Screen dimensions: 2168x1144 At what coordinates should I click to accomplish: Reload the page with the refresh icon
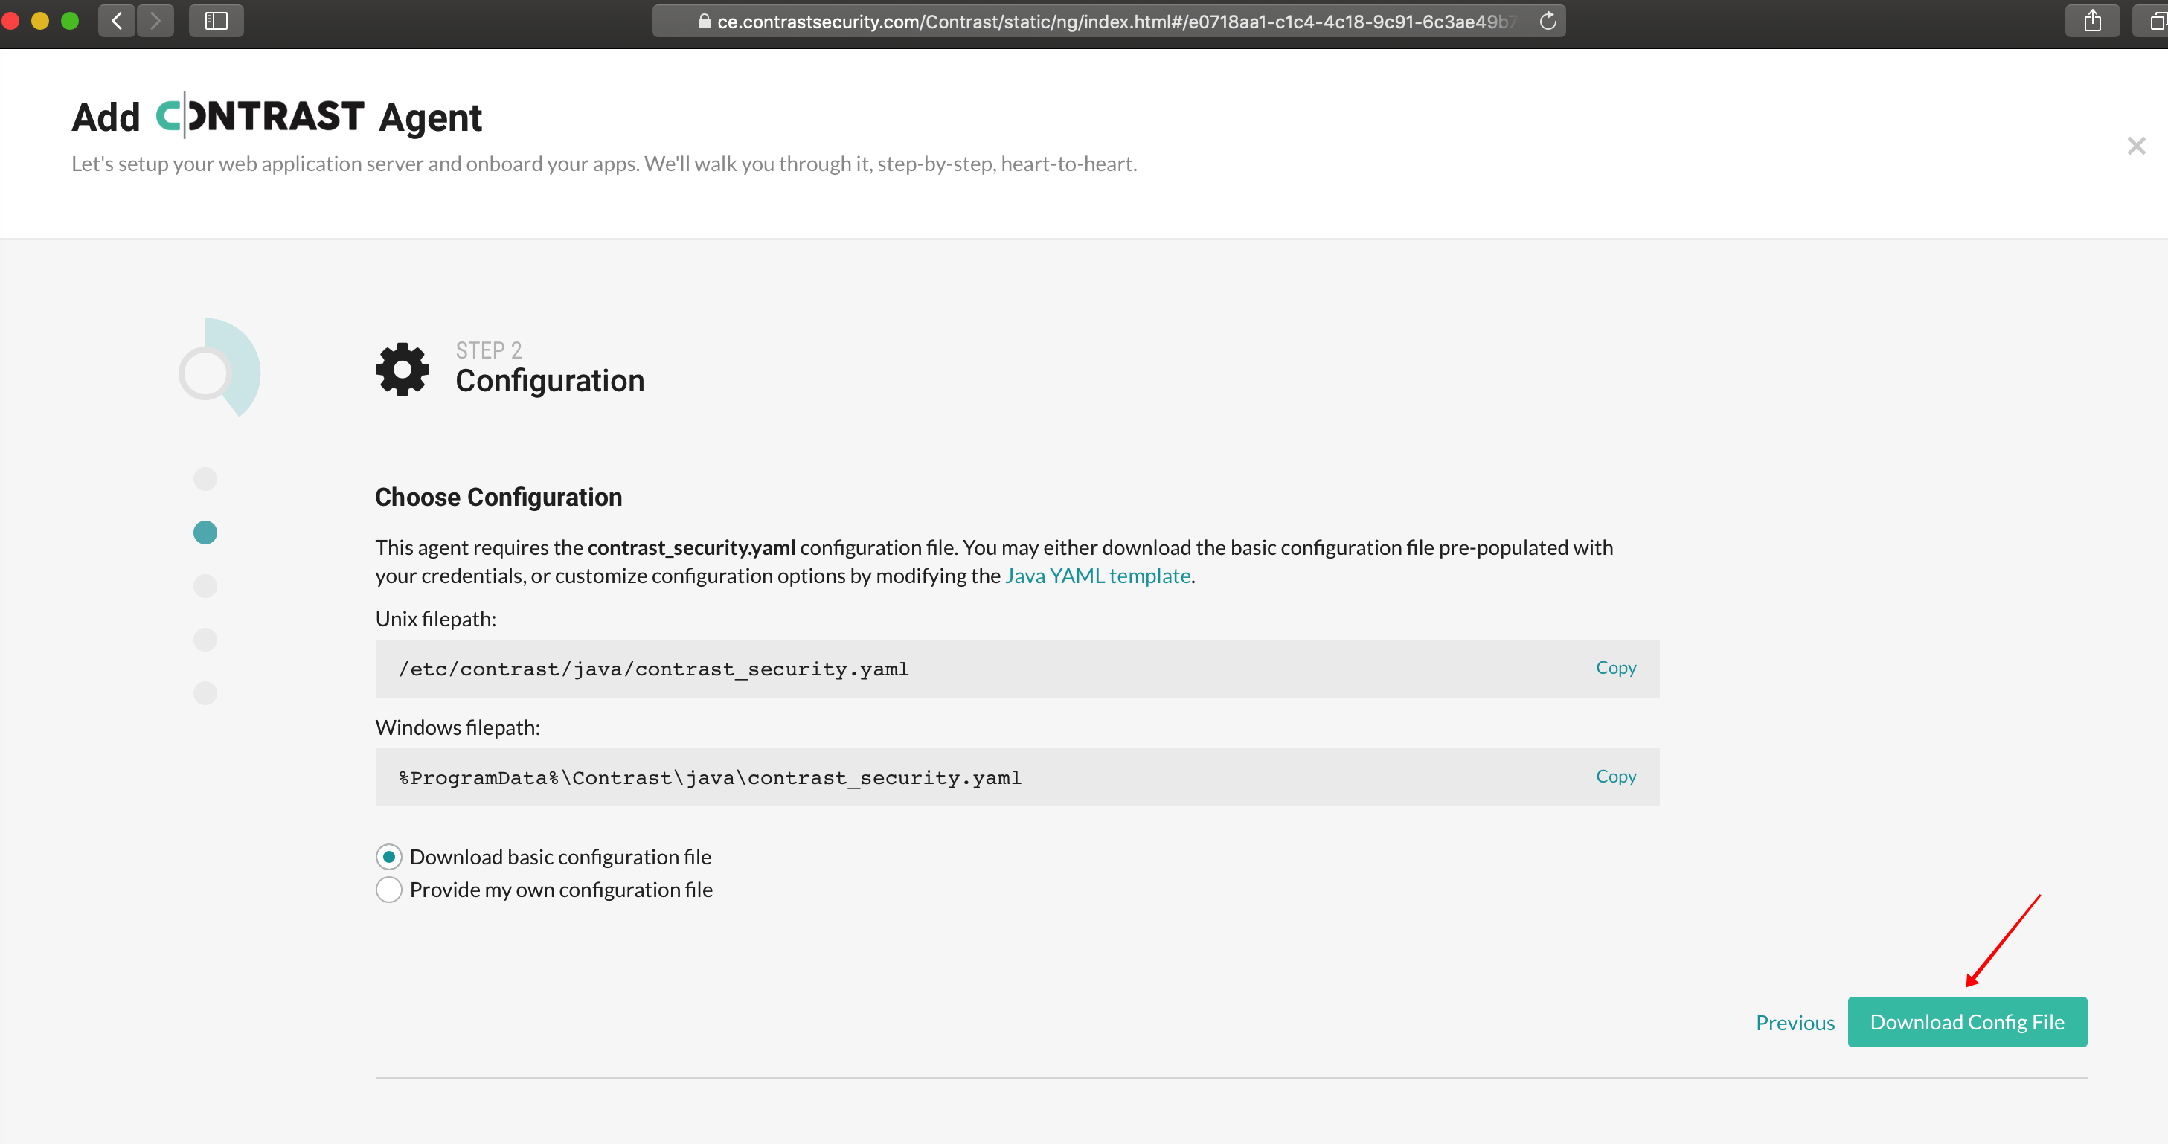(1547, 21)
